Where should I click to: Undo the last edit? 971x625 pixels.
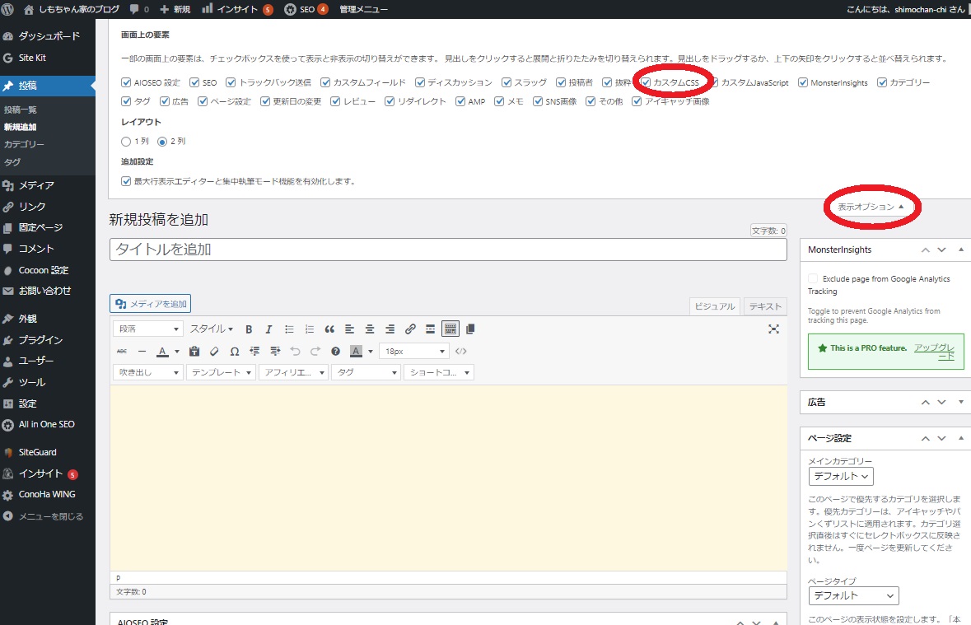pyautogui.click(x=296, y=352)
